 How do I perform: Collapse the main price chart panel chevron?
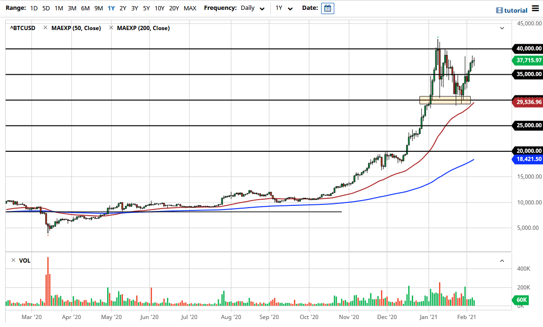point(502,28)
